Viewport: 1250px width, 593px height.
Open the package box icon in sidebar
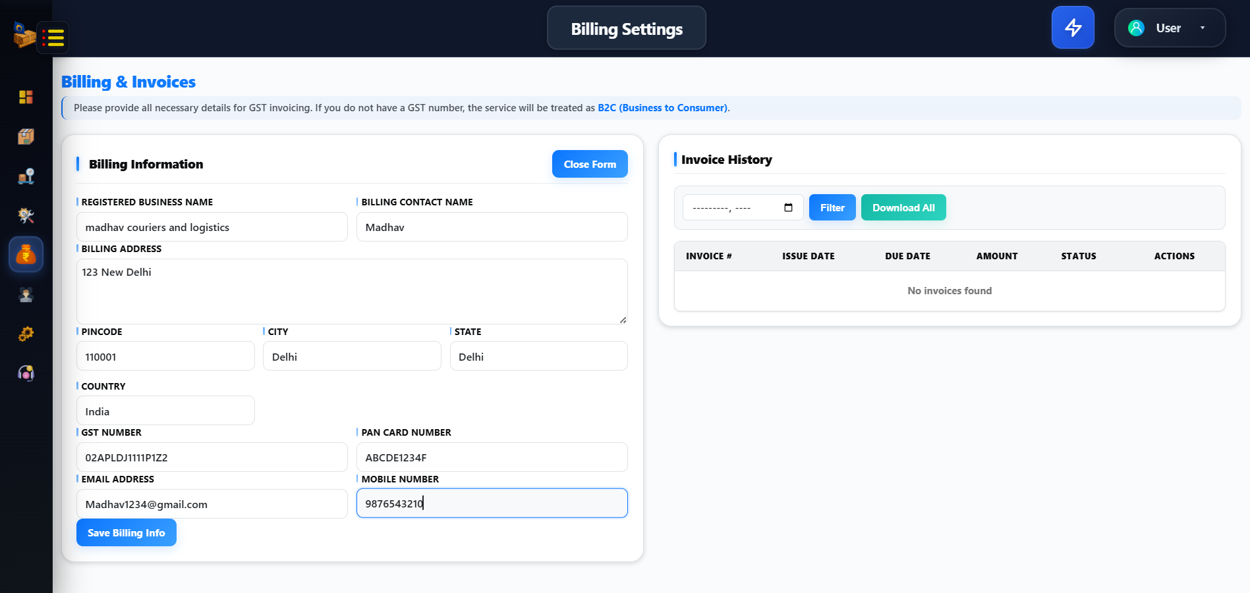(26, 136)
